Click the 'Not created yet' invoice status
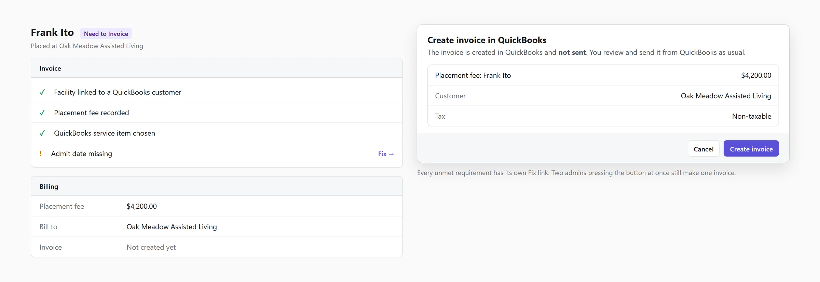The width and height of the screenshot is (820, 282). [x=151, y=247]
